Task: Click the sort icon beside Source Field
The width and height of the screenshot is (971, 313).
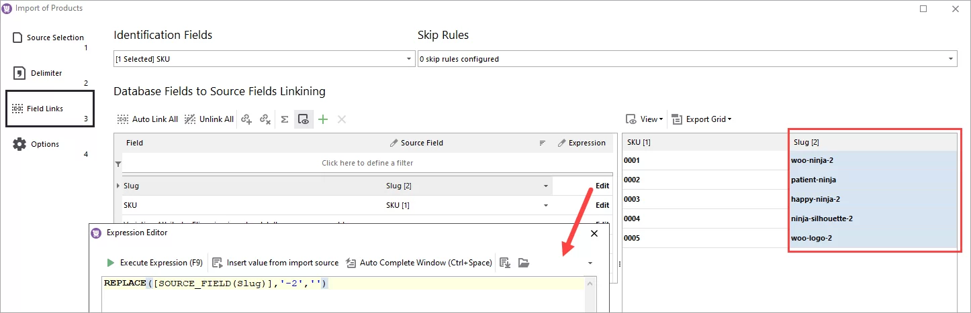Action: click(542, 143)
